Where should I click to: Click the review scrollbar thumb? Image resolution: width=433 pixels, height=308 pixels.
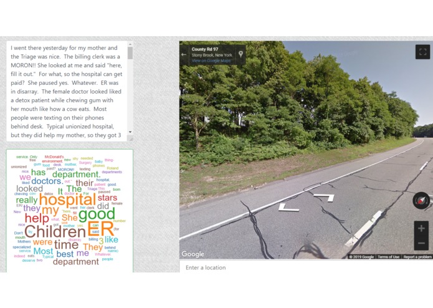point(130,53)
